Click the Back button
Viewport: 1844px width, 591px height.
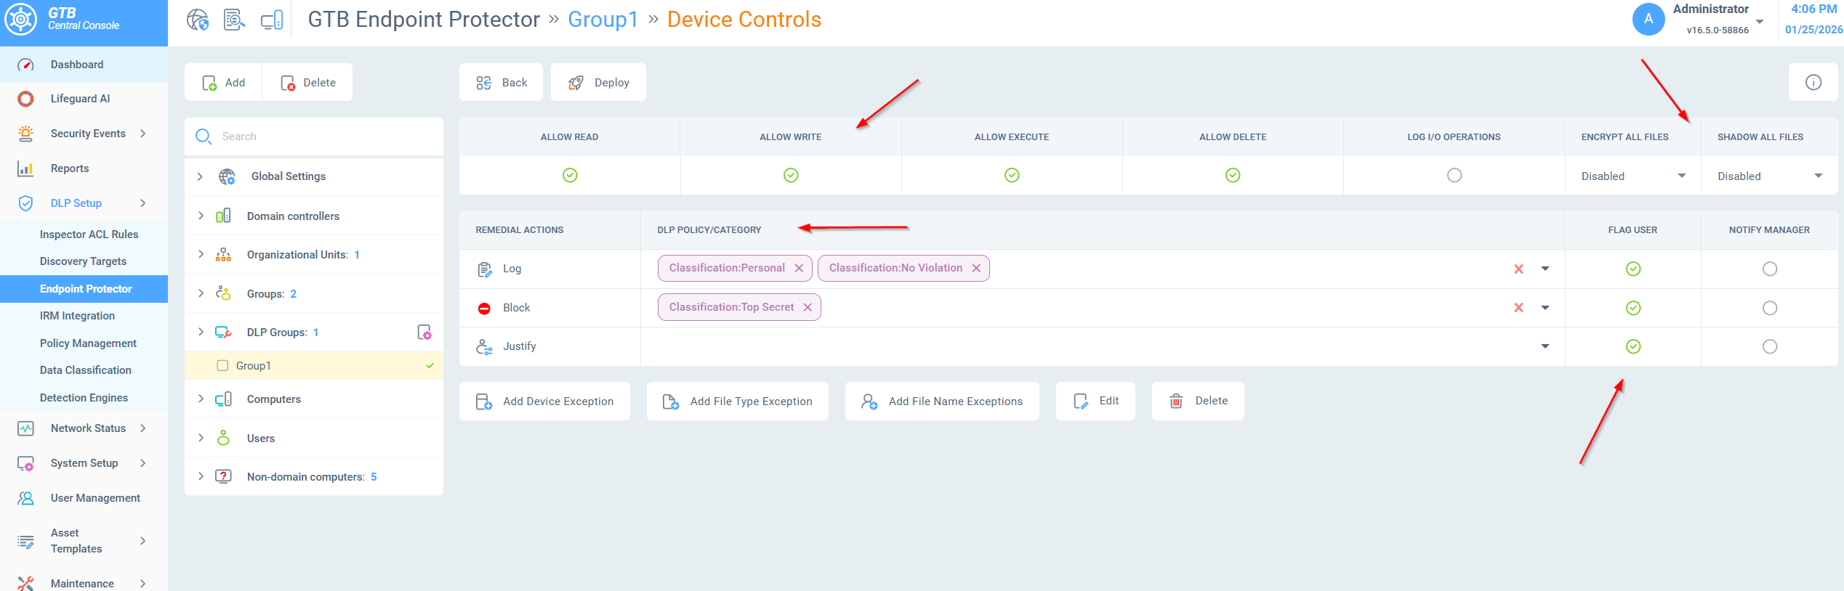click(x=502, y=82)
